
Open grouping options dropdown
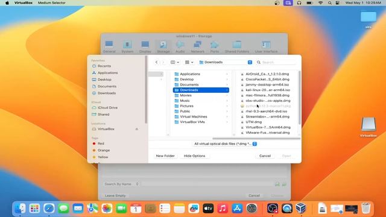pyautogui.click(x=189, y=62)
